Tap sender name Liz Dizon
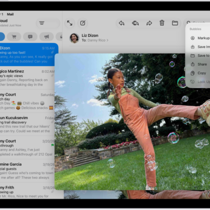Viewport: 210px width, 210px height. [90, 36]
